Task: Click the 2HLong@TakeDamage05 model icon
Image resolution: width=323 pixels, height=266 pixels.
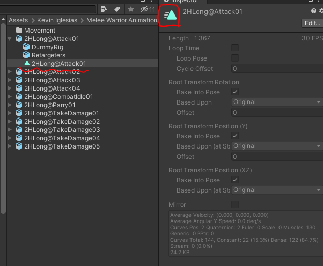Action: coord(19,146)
